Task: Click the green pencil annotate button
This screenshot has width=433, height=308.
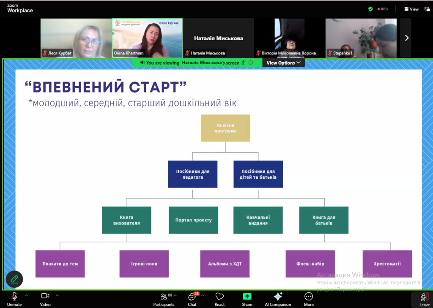Action: pyautogui.click(x=14, y=279)
